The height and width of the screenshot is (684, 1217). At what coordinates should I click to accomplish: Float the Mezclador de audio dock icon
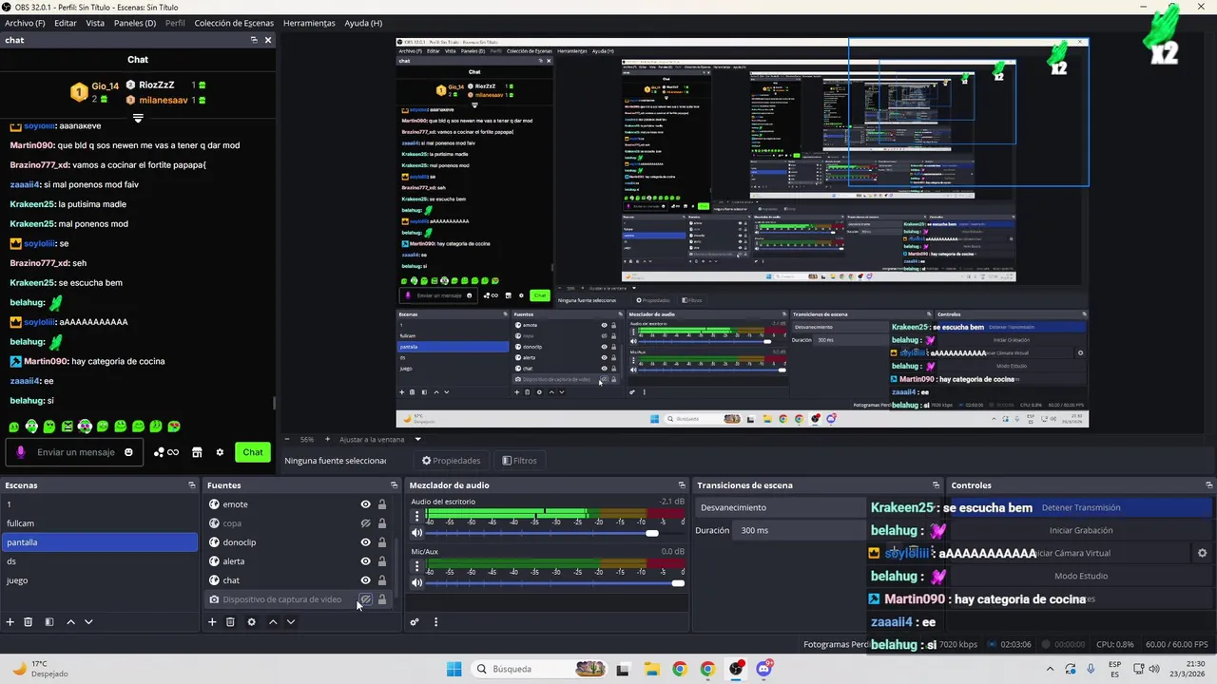click(681, 485)
